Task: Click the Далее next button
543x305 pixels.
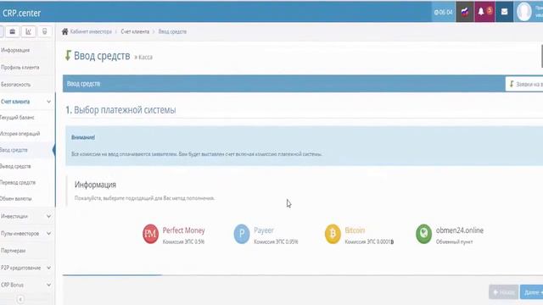Action: pyautogui.click(x=532, y=292)
